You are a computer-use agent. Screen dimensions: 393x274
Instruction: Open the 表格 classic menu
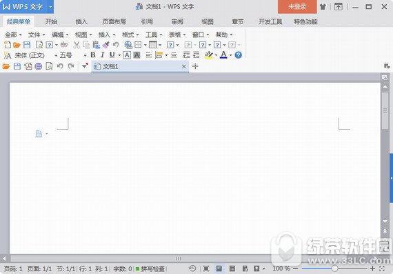click(x=177, y=35)
